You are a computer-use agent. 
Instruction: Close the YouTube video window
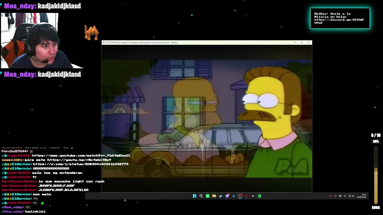(x=309, y=42)
